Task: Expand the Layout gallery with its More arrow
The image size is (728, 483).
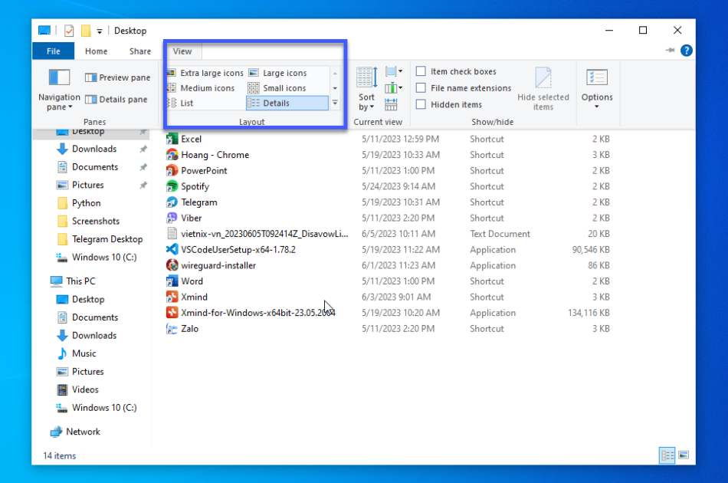Action: [x=335, y=103]
